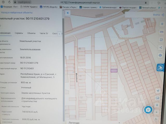Open the Сервисы tab

click(19, 33)
